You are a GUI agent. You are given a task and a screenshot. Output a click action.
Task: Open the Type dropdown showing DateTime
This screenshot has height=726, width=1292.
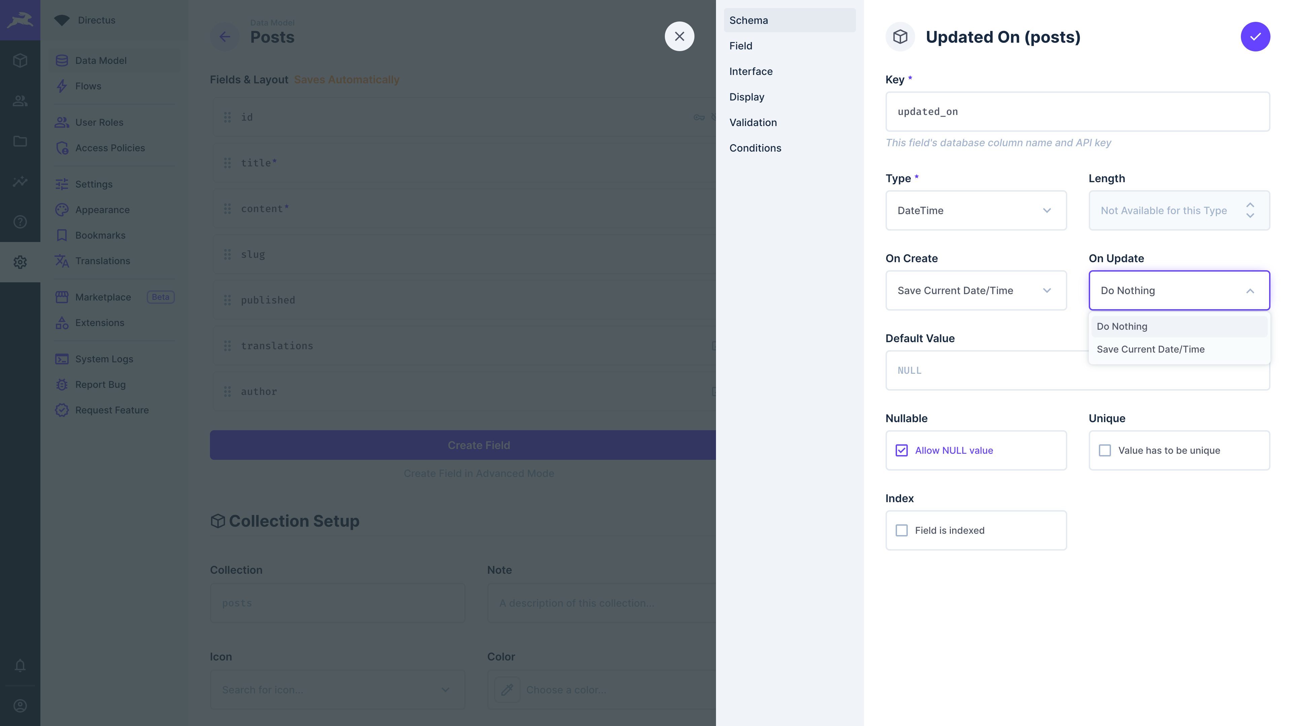pyautogui.click(x=975, y=210)
